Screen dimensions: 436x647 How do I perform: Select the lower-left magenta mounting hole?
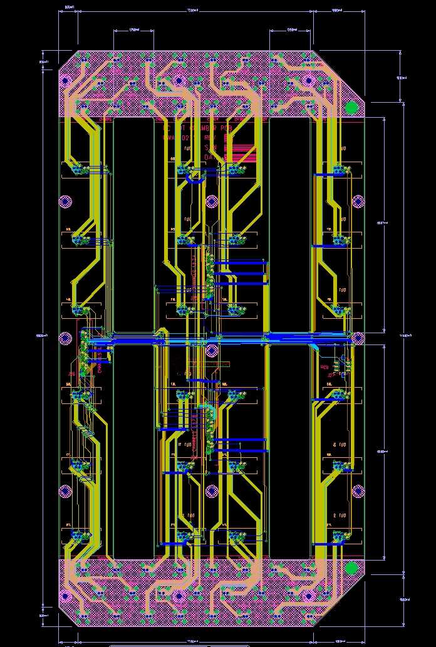tap(65, 491)
